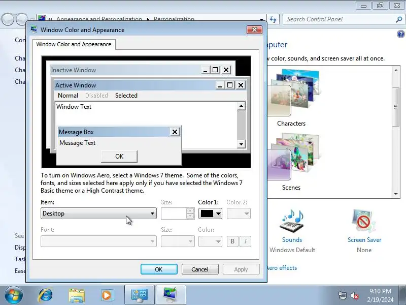
Task: Open the Font name dropdown
Action: click(x=98, y=241)
